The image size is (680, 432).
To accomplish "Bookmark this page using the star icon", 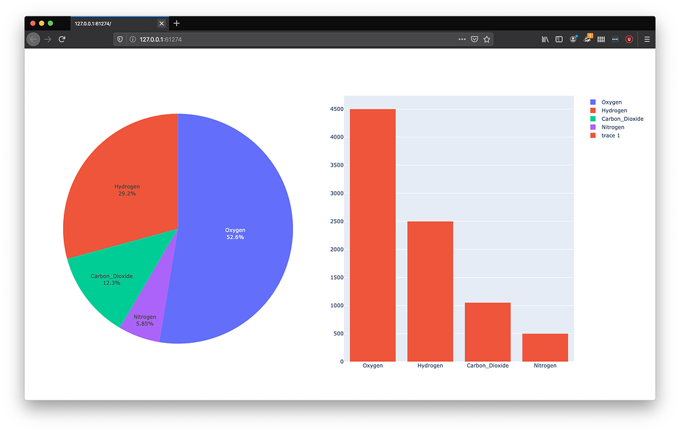I will pyautogui.click(x=486, y=39).
